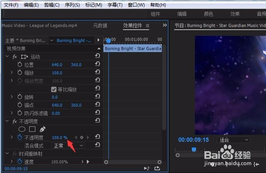Reset the 旋转 parameter

coord(97,96)
